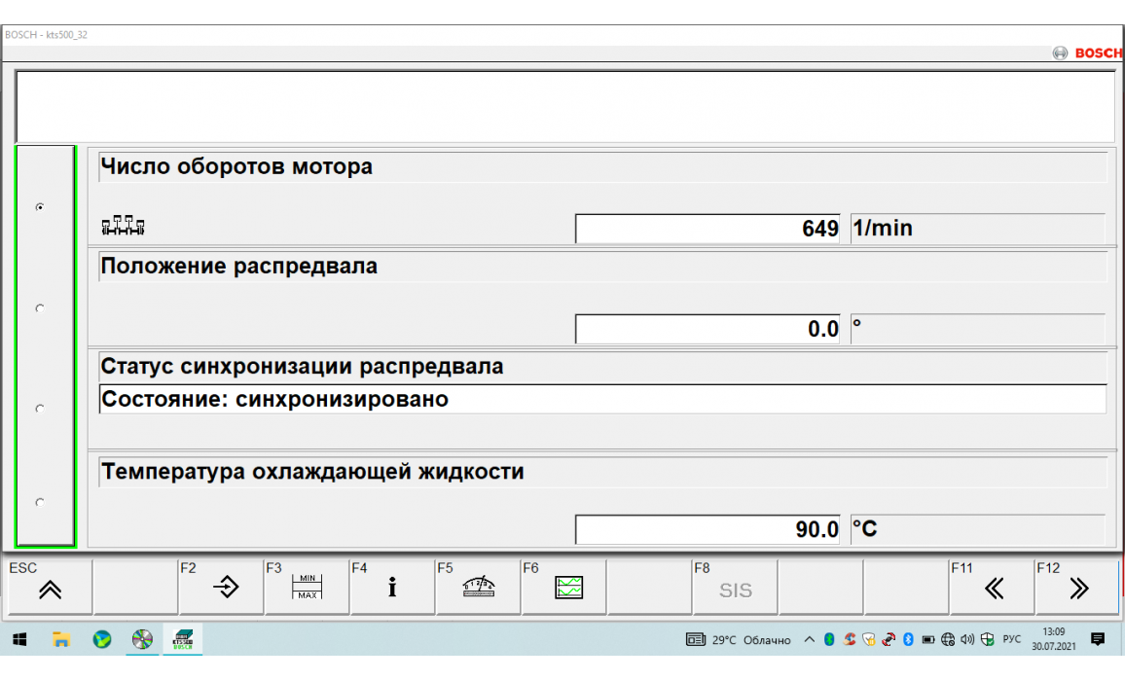Open the F5 gauge display view
This screenshot has width=1125, height=681.
tap(477, 587)
